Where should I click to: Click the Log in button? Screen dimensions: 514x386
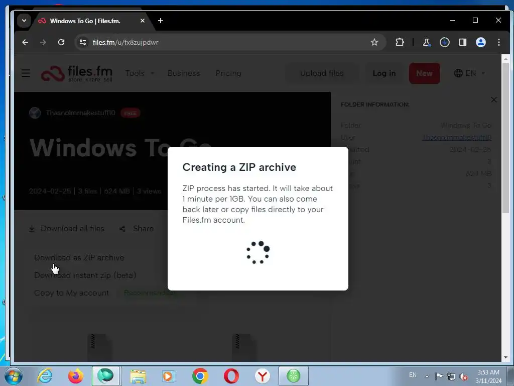(x=384, y=73)
